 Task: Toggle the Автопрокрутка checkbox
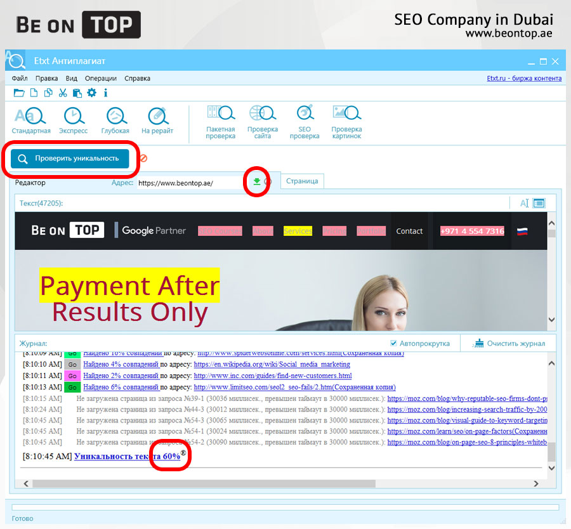393,343
